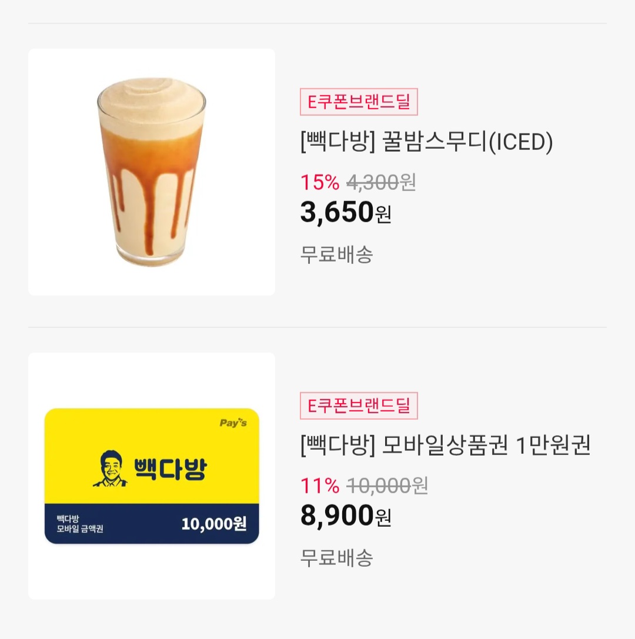Click the 빽다방 mascot face logo

click(x=110, y=469)
